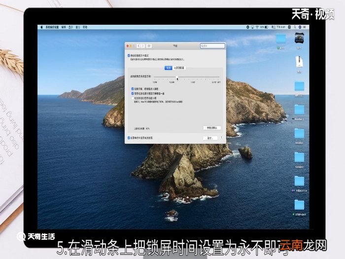Open the System Preferences menu
The width and height of the screenshot is (345, 259).
tap(52, 27)
